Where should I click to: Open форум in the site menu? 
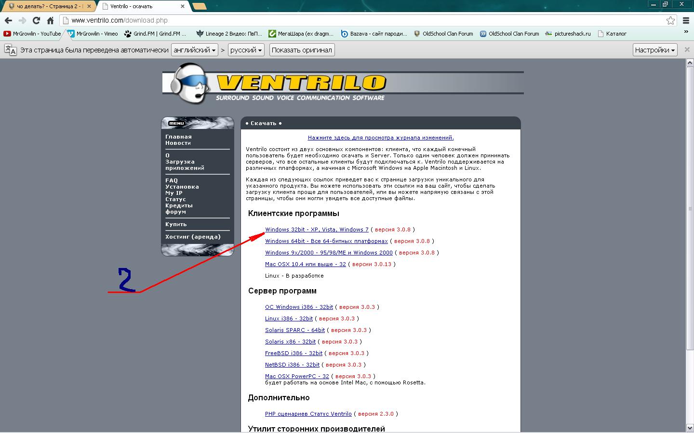[175, 212]
